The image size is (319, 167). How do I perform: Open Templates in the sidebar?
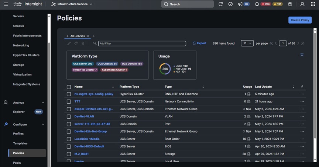[x=20, y=143]
